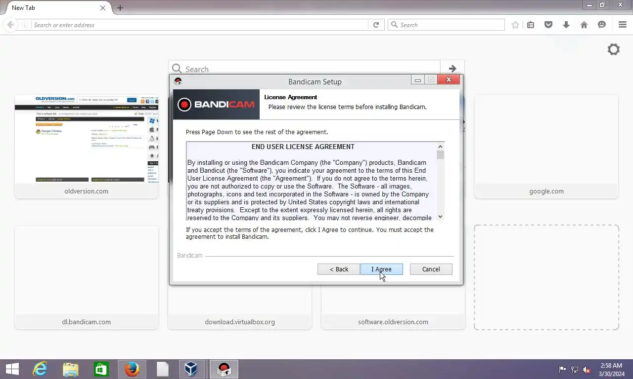
Task: Click the network status tray icon
Action: pyautogui.click(x=575, y=370)
